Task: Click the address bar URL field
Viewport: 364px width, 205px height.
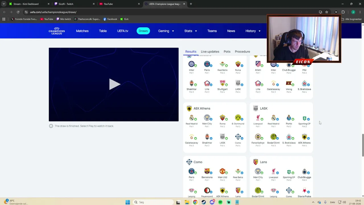Action: point(171,12)
